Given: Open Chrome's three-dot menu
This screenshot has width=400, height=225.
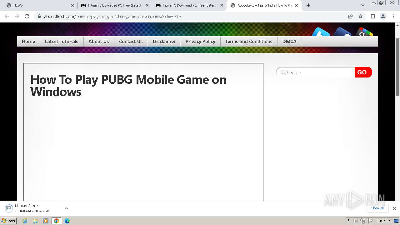Looking at the screenshot, I should [393, 16].
